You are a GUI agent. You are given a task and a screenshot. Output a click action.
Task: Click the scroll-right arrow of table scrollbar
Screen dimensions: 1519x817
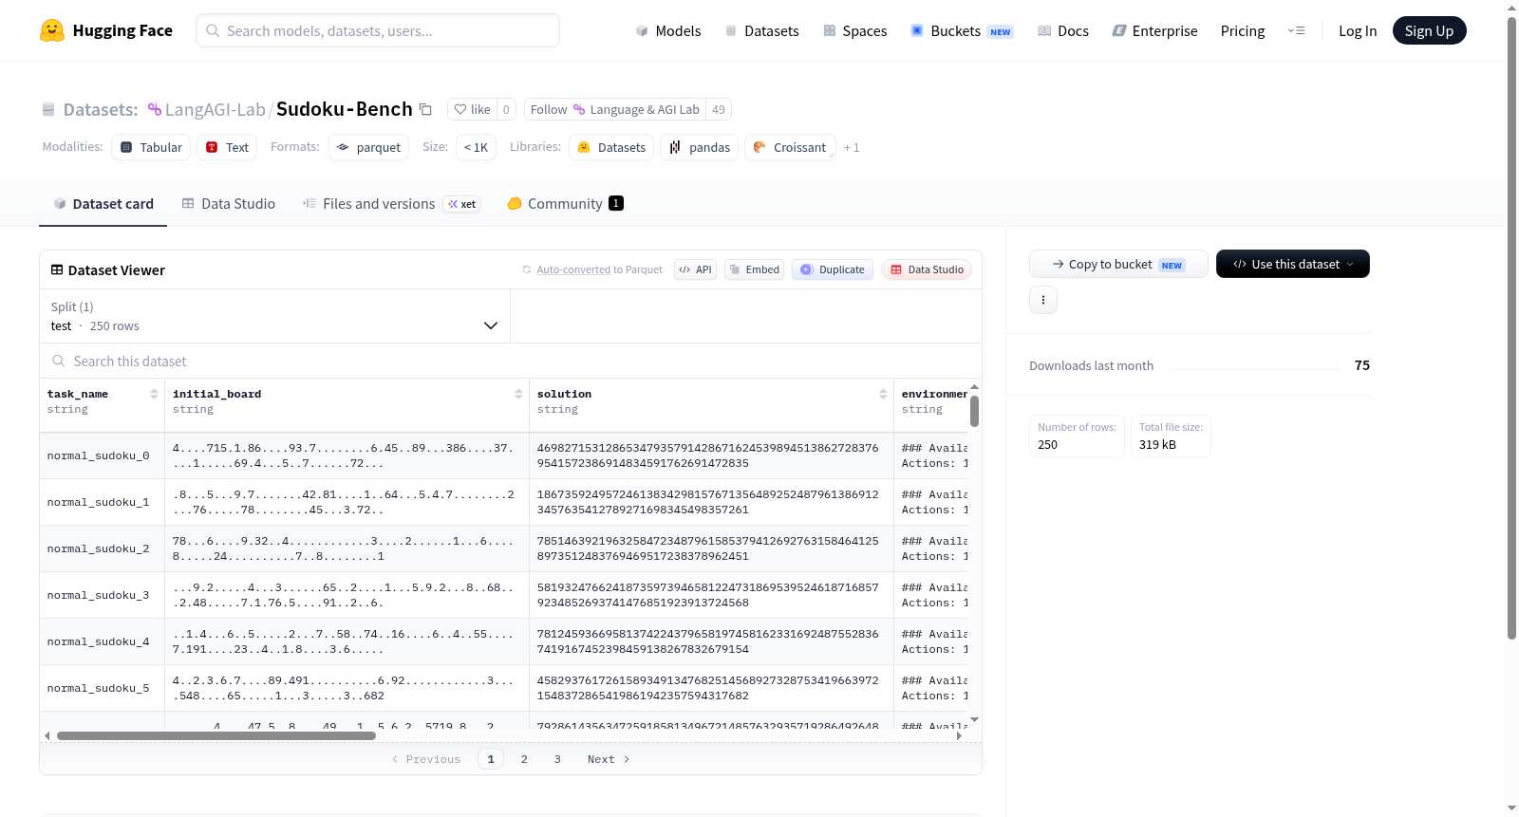click(x=959, y=735)
